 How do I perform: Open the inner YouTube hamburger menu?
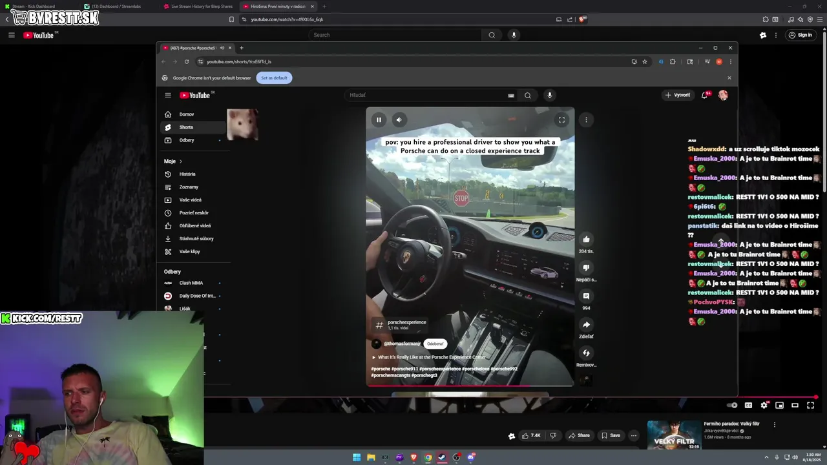click(x=168, y=95)
